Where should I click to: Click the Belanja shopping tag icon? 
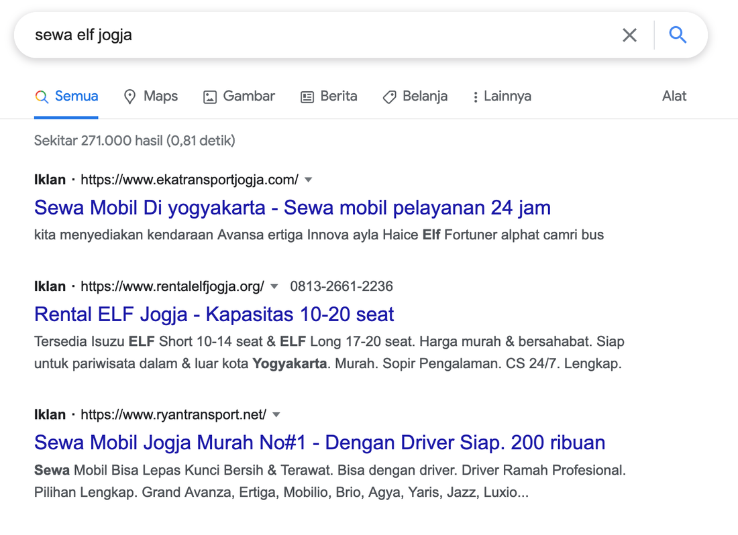pos(389,97)
